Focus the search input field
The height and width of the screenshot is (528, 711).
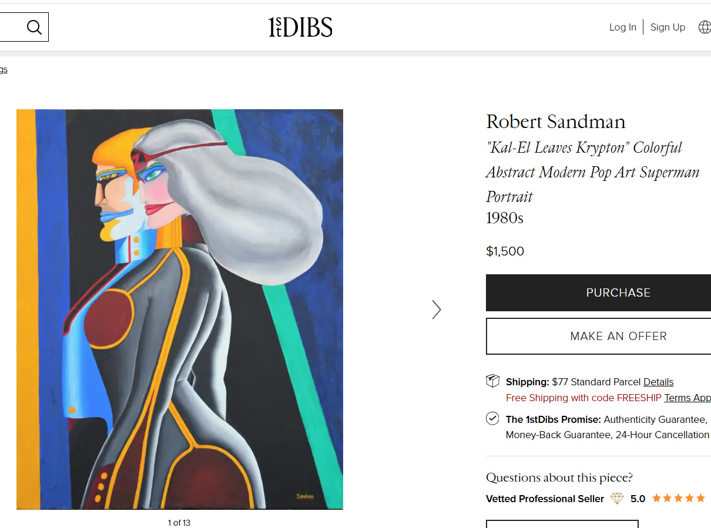click(x=11, y=27)
